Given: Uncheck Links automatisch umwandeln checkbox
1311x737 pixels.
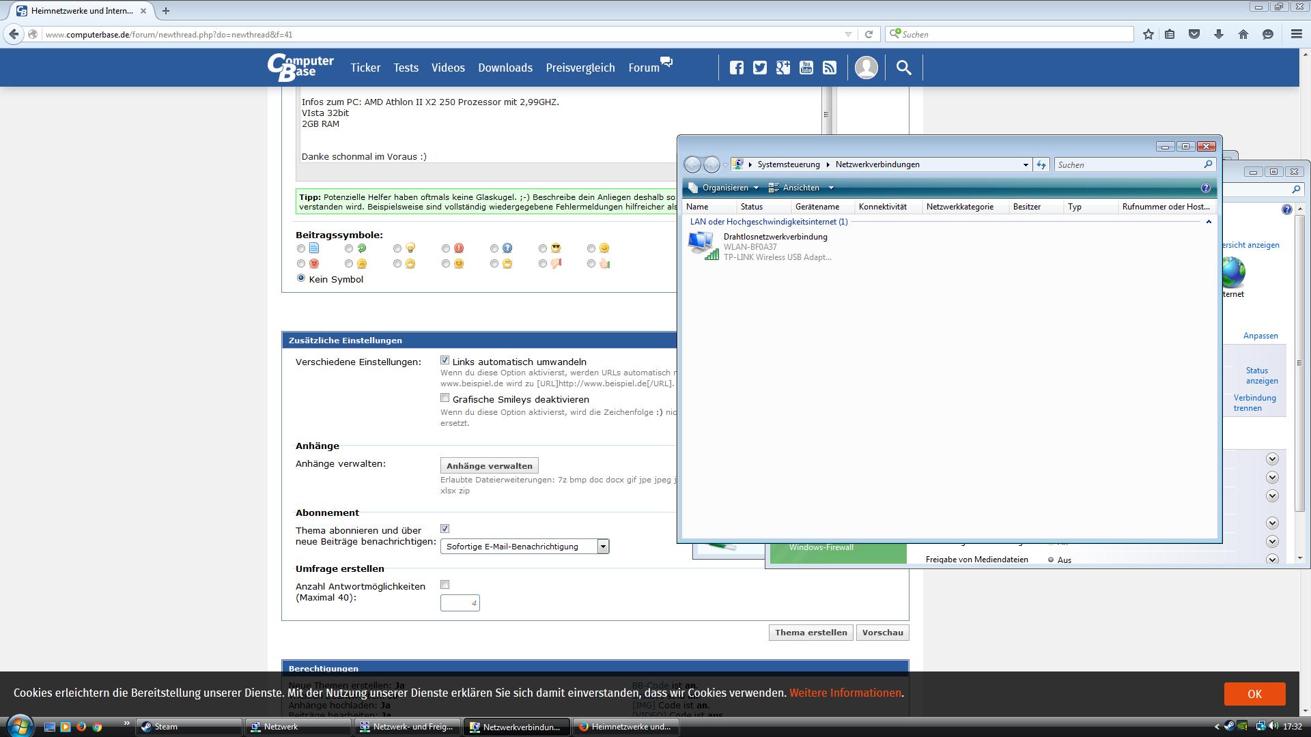Looking at the screenshot, I should click(x=445, y=360).
